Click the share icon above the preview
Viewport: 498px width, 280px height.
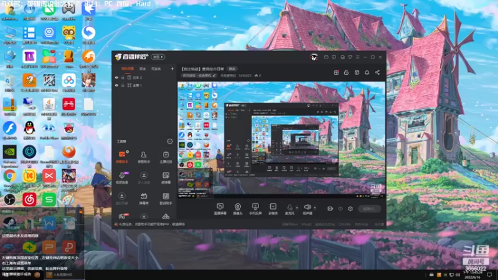[x=377, y=72]
